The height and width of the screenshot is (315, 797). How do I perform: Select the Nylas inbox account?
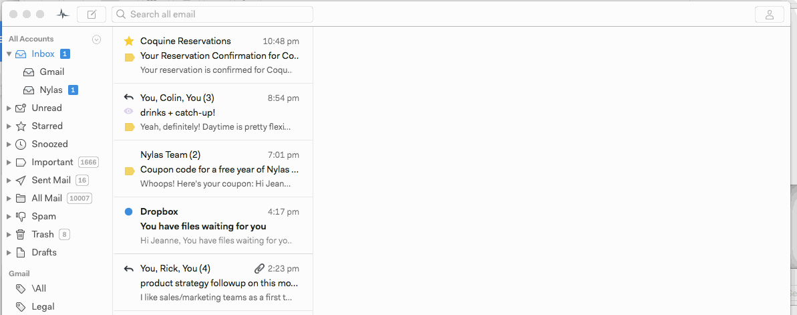[51, 90]
